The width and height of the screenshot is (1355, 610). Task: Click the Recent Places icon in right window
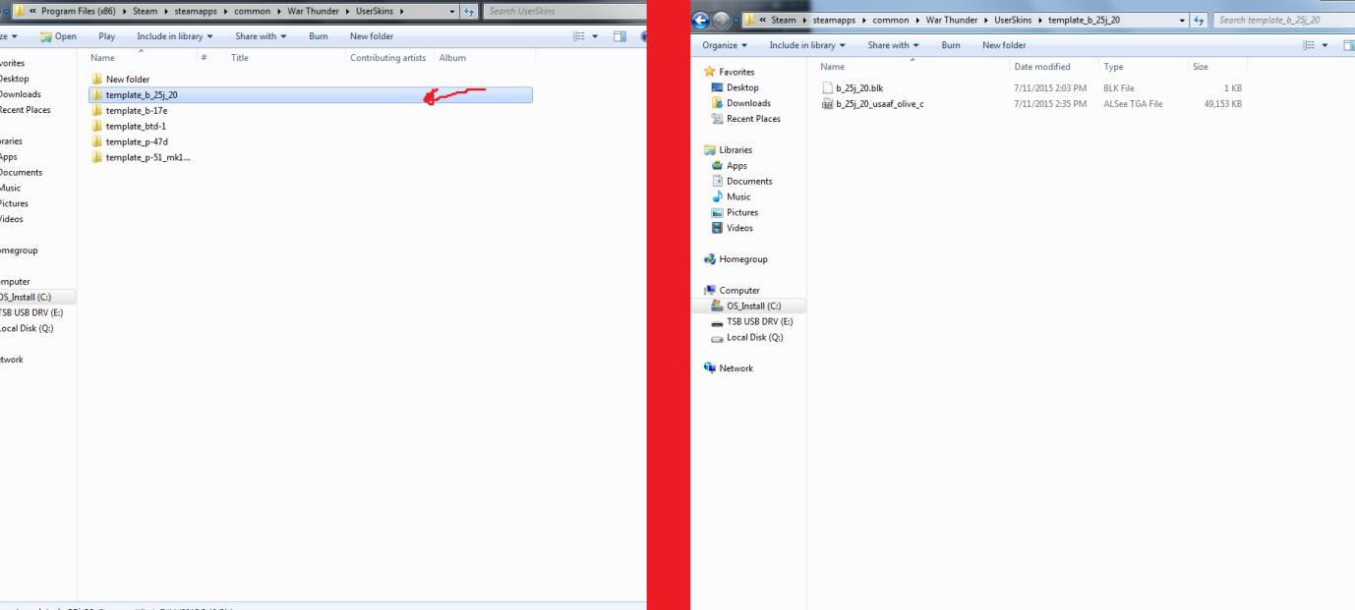(717, 119)
